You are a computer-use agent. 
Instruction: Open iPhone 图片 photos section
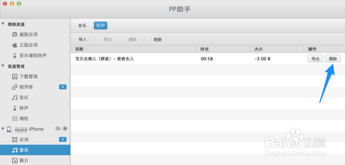click(24, 161)
